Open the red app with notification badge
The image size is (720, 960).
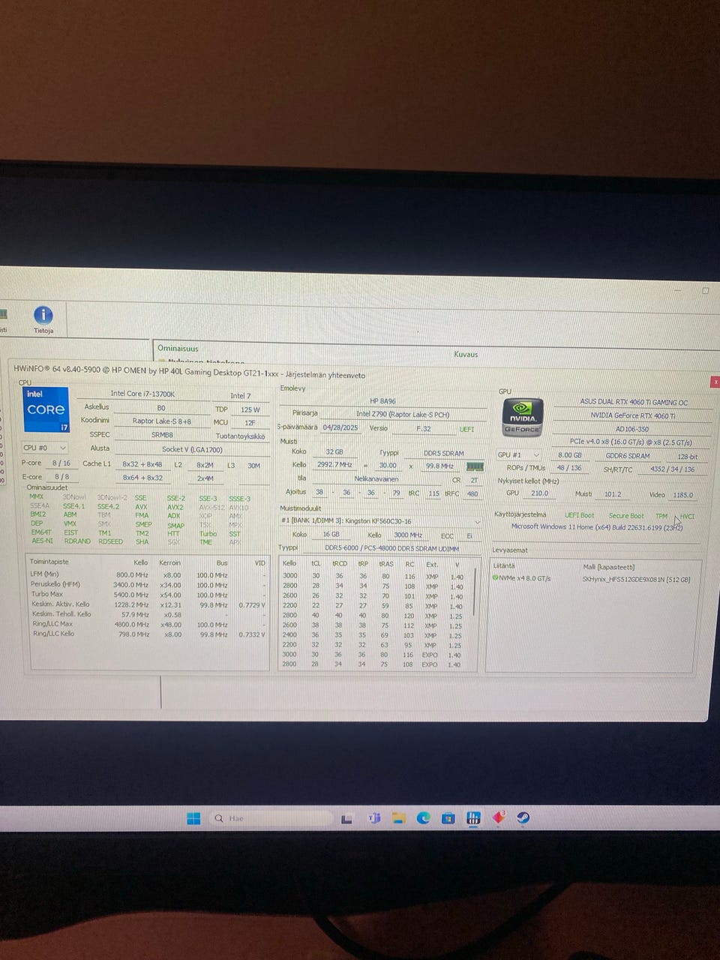click(499, 817)
